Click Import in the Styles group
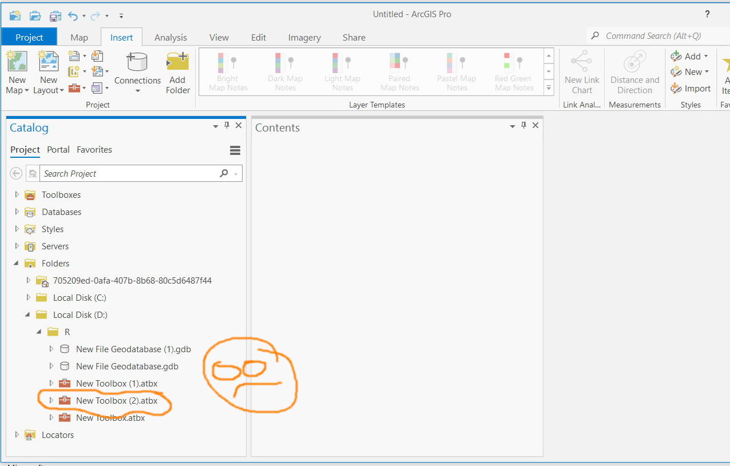This screenshot has height=466, width=730. pyautogui.click(x=691, y=89)
